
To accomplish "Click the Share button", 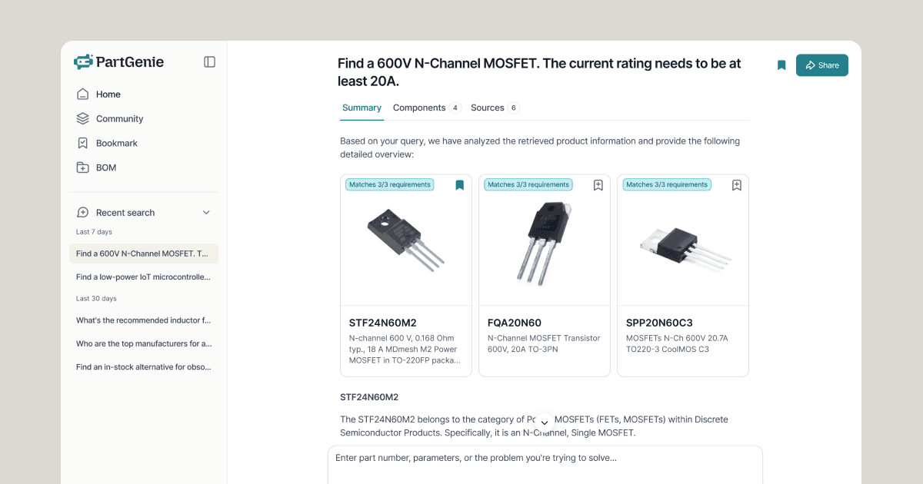I will [822, 65].
